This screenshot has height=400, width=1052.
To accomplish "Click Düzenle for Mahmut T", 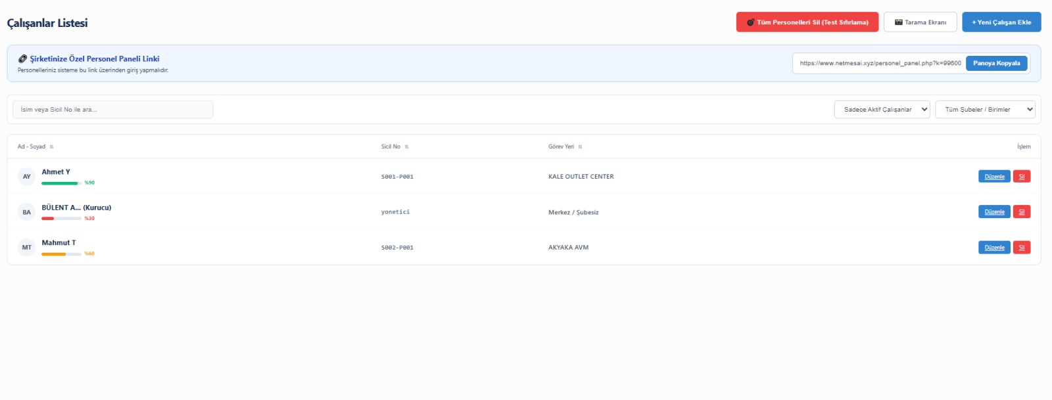I will pos(994,247).
